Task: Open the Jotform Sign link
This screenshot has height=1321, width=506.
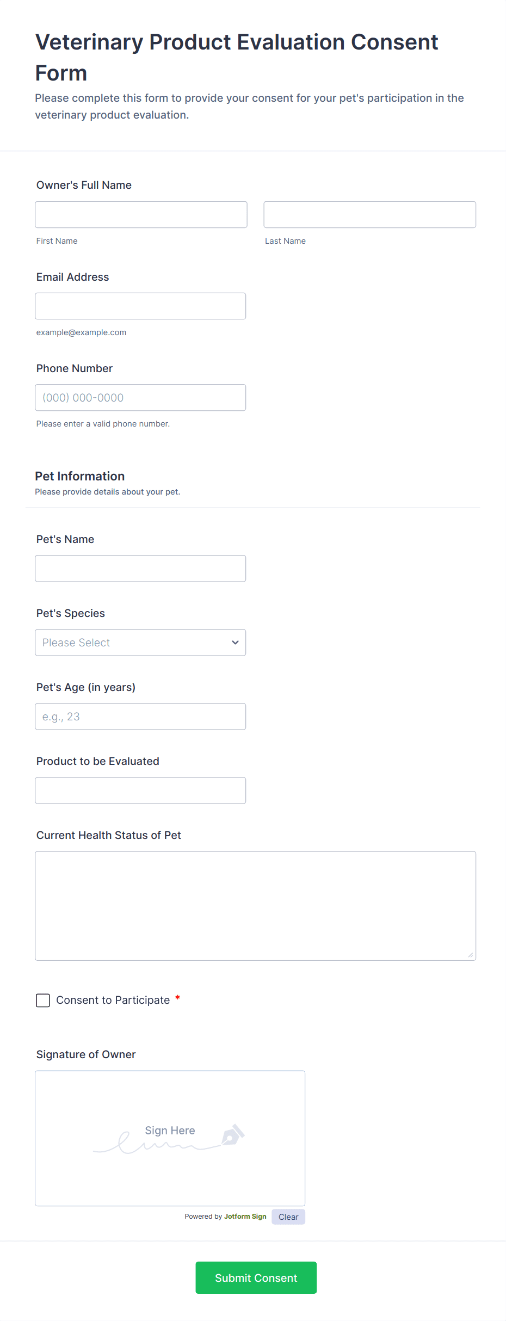Action: (245, 1217)
